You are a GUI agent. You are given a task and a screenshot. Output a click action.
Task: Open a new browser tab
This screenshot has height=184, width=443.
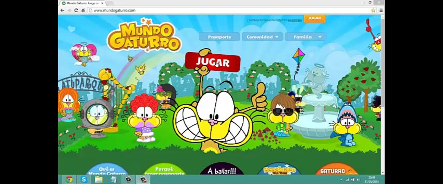point(110,3)
